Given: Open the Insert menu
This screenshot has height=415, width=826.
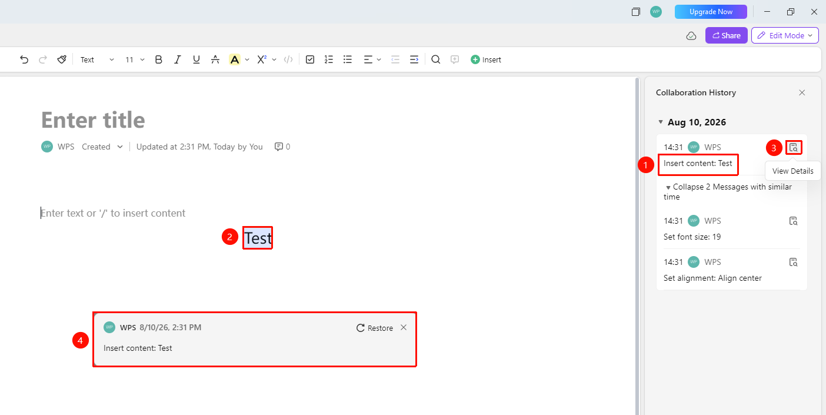Looking at the screenshot, I should (x=486, y=59).
